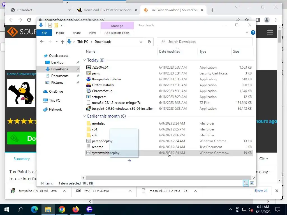Open the Application Tools tab
The height and width of the screenshot is (215, 287).
[117, 33]
